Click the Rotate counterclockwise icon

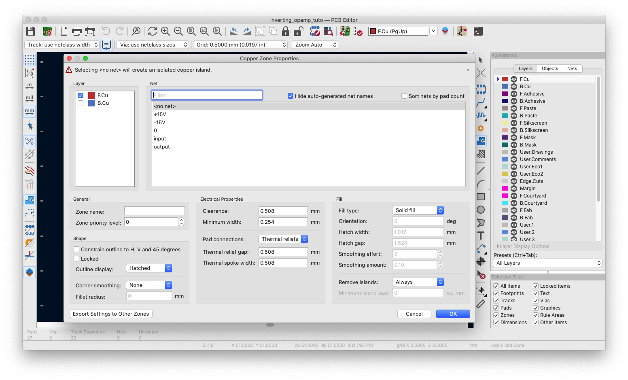pyautogui.click(x=233, y=31)
